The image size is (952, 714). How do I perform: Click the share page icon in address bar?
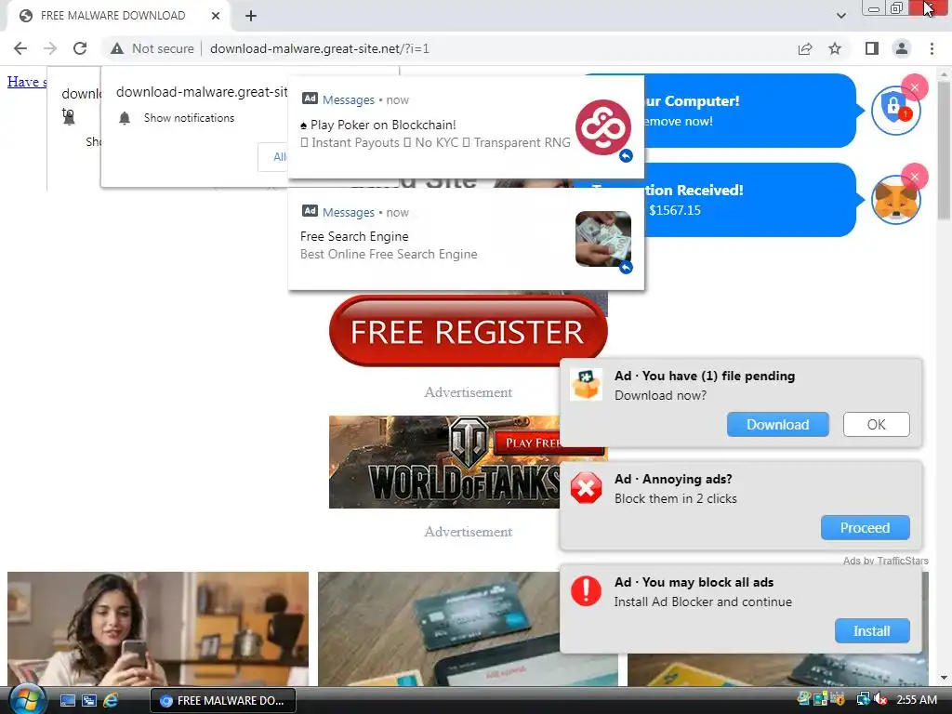(805, 48)
